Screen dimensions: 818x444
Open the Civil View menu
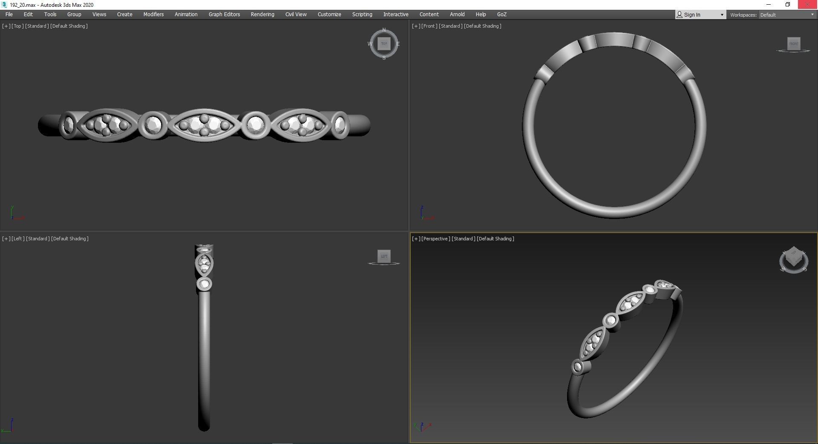(296, 14)
